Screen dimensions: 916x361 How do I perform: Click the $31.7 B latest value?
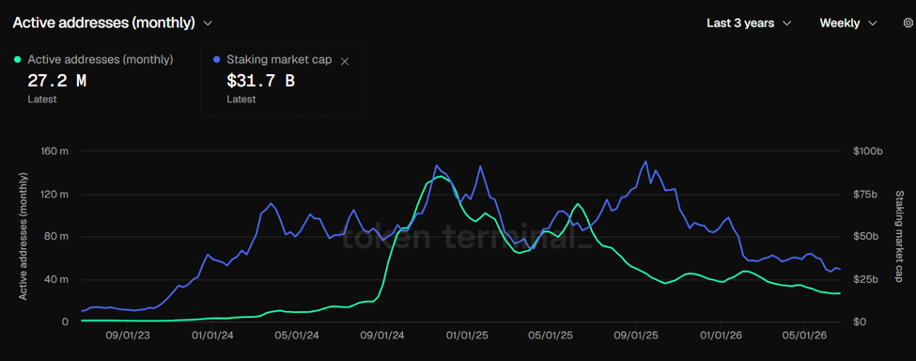click(x=260, y=81)
